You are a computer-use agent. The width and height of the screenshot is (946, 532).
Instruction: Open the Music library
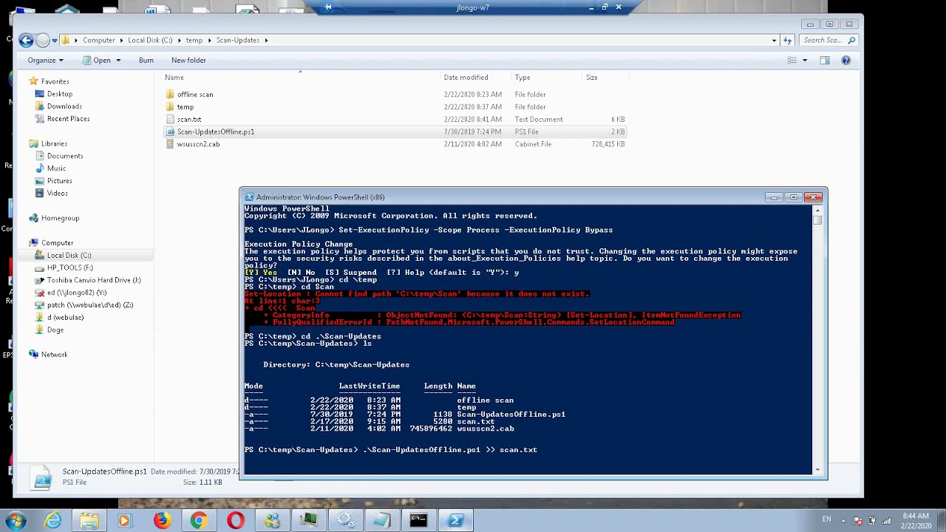[56, 168]
